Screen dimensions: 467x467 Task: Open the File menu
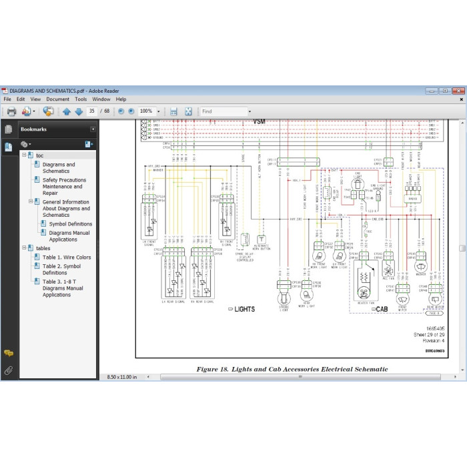[7, 99]
